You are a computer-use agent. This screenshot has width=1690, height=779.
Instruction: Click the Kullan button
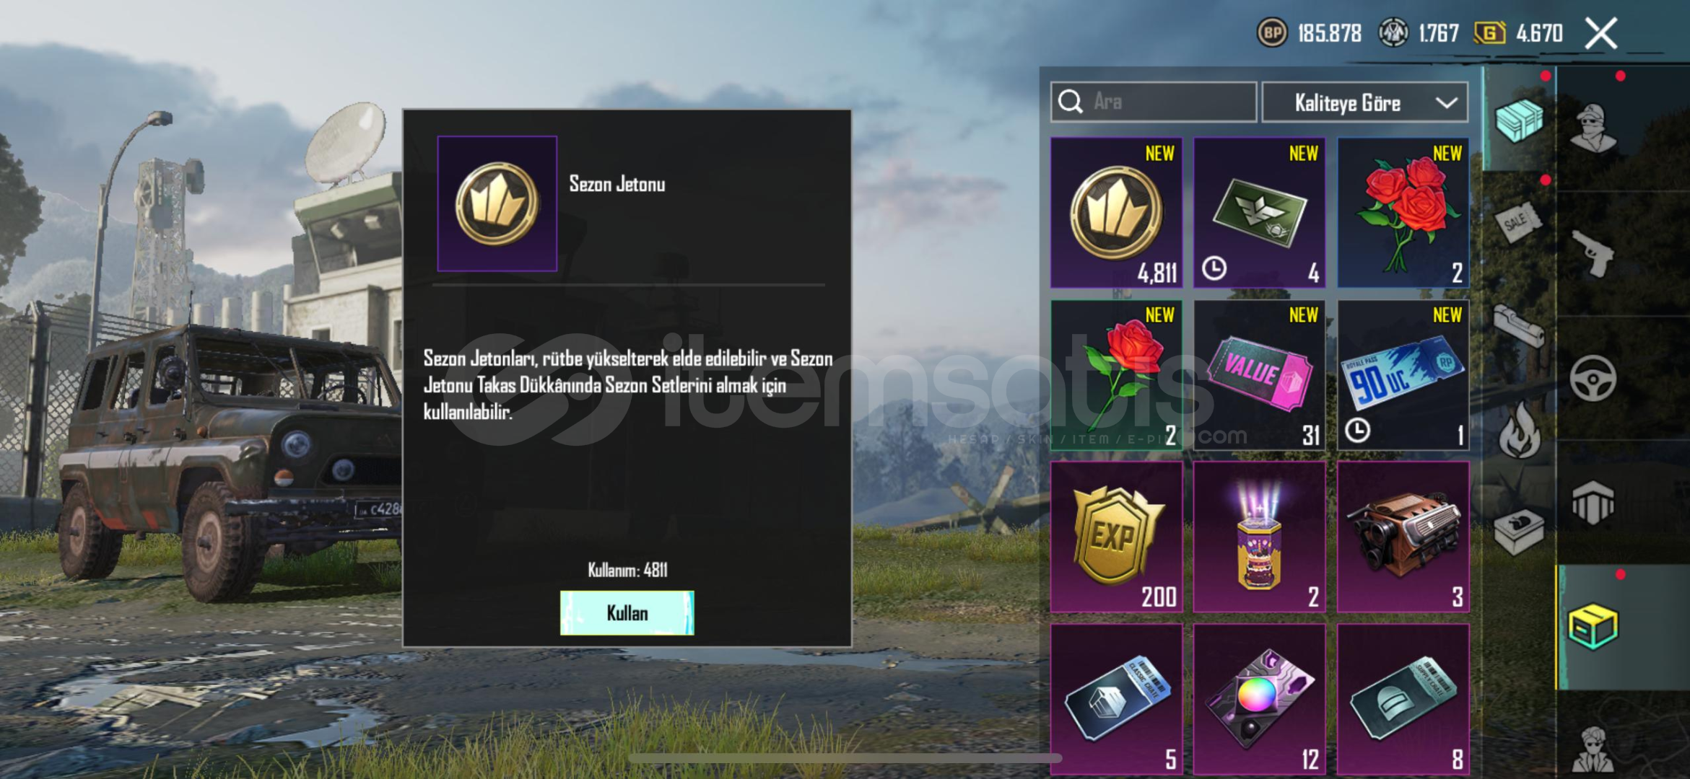[627, 613]
